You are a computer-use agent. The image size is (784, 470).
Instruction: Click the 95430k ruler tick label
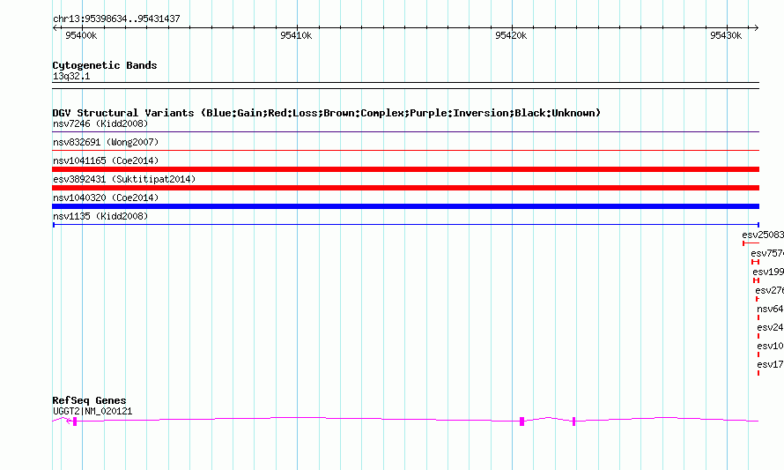point(726,35)
